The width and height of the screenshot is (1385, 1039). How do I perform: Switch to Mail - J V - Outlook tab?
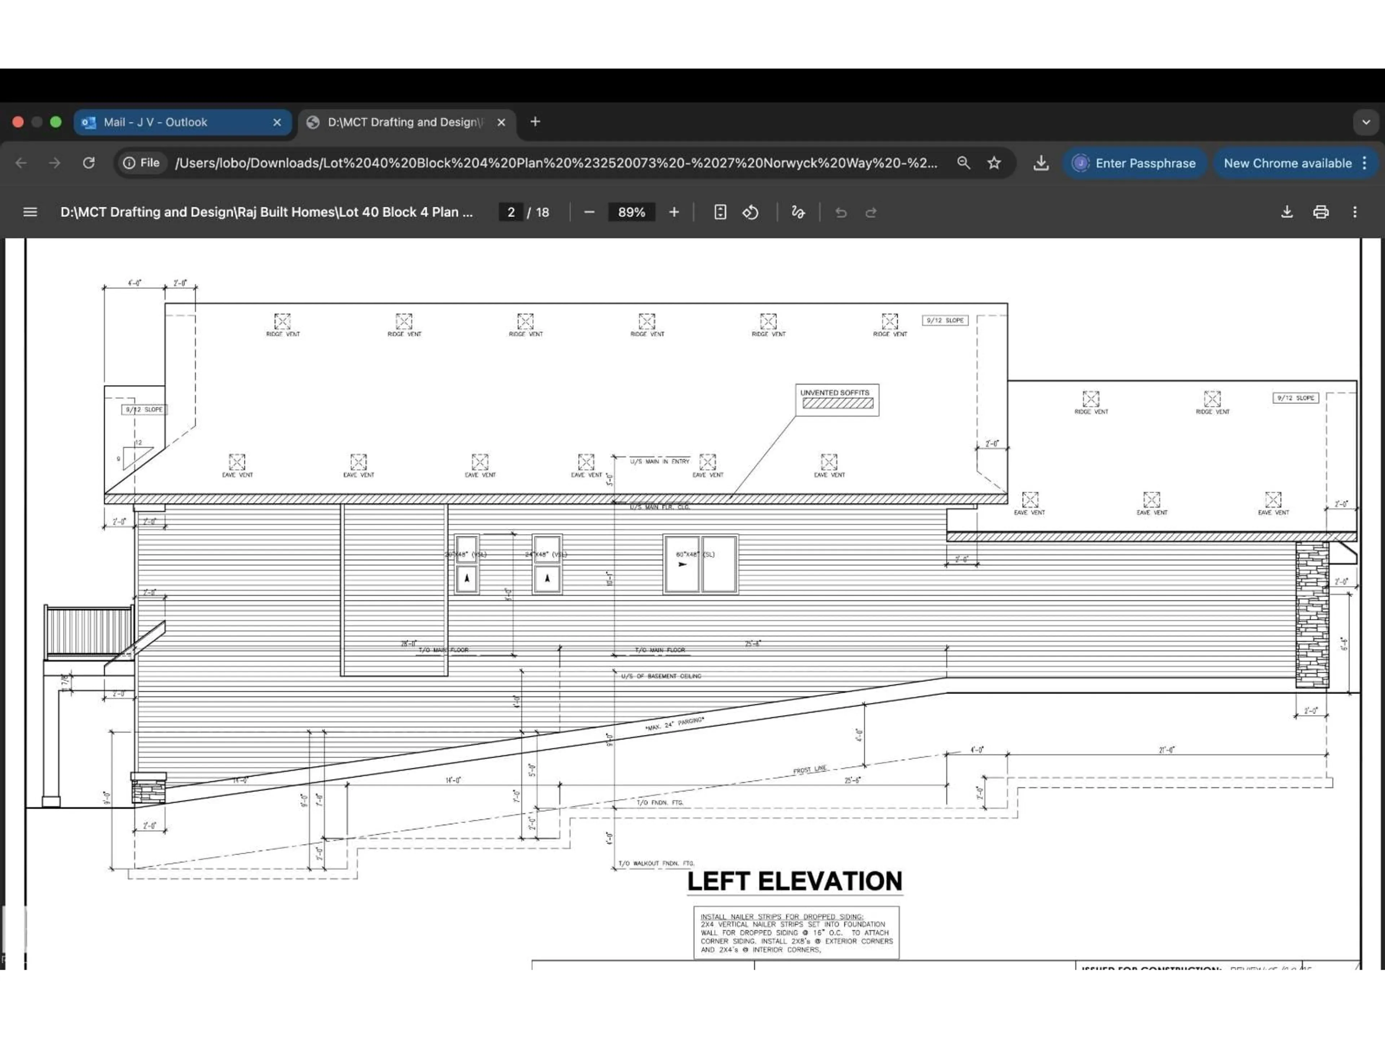182,122
